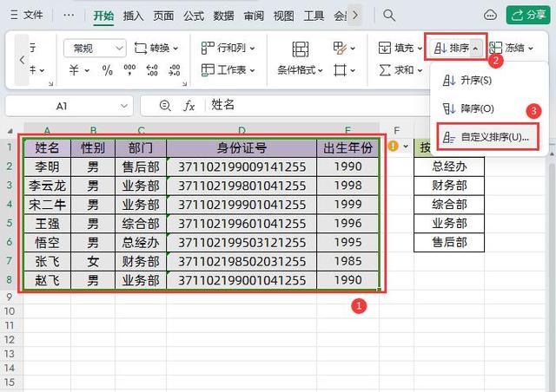Screen dimensions: 556x392
Task: Click the select-all corner triangle
Action: (10, 131)
